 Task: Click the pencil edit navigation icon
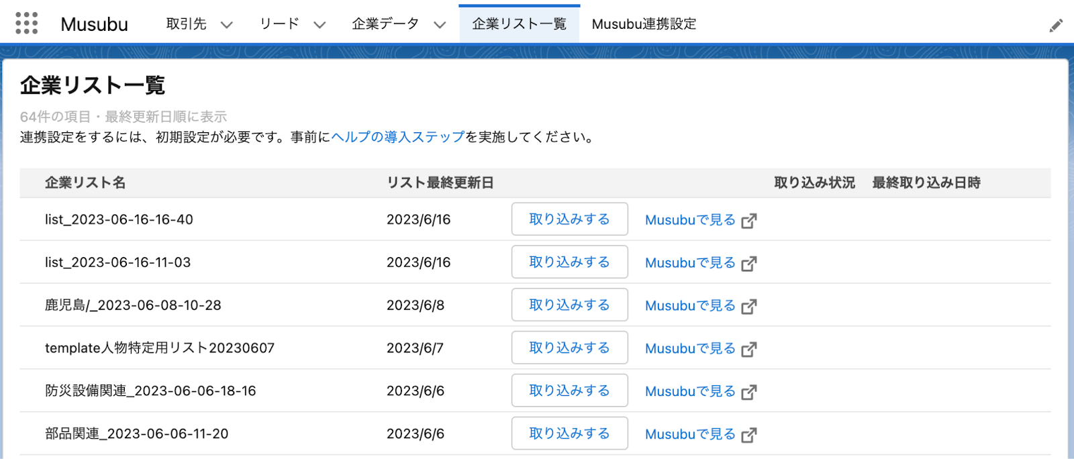pyautogui.click(x=1056, y=25)
